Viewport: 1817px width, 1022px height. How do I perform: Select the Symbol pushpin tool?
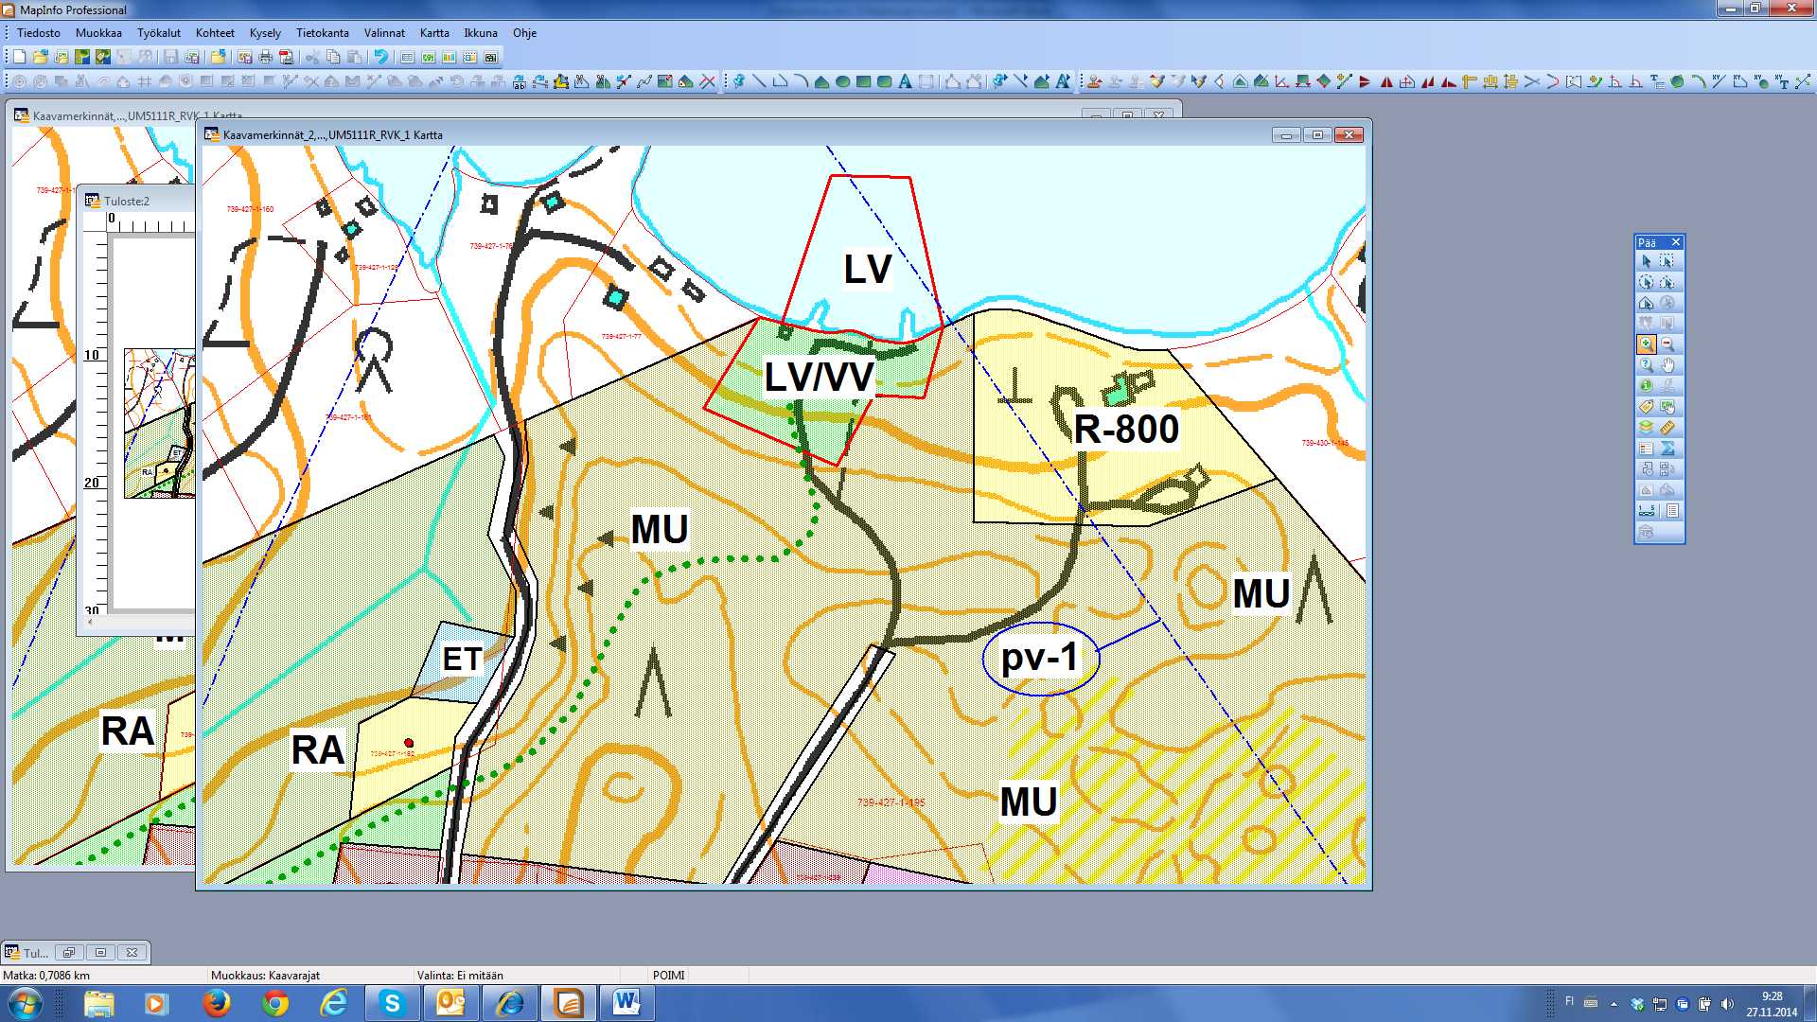click(738, 81)
